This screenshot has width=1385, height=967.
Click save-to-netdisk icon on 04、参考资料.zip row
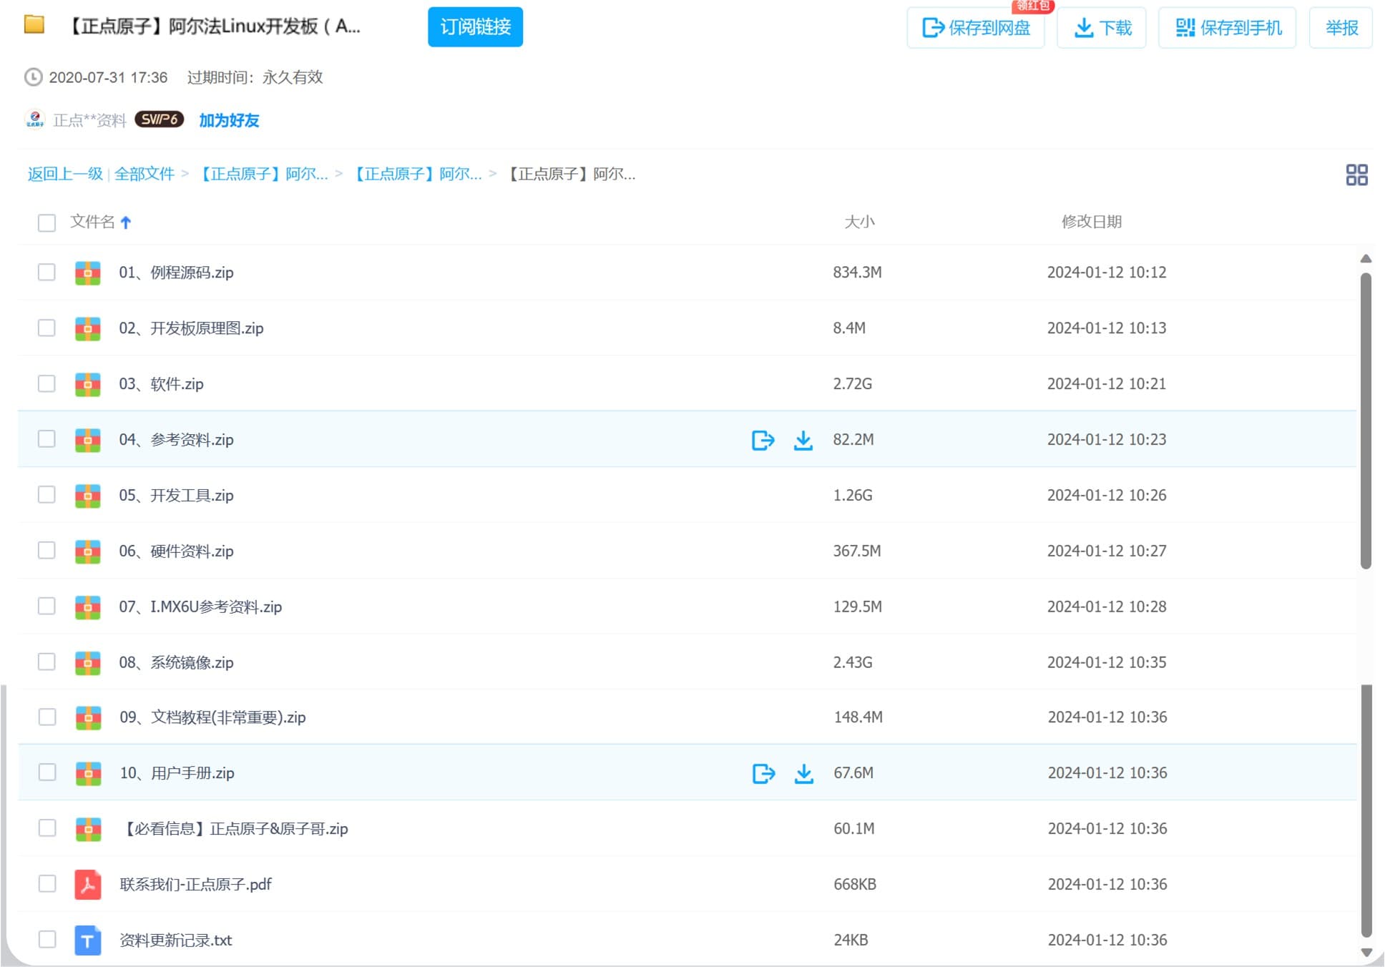(x=763, y=440)
